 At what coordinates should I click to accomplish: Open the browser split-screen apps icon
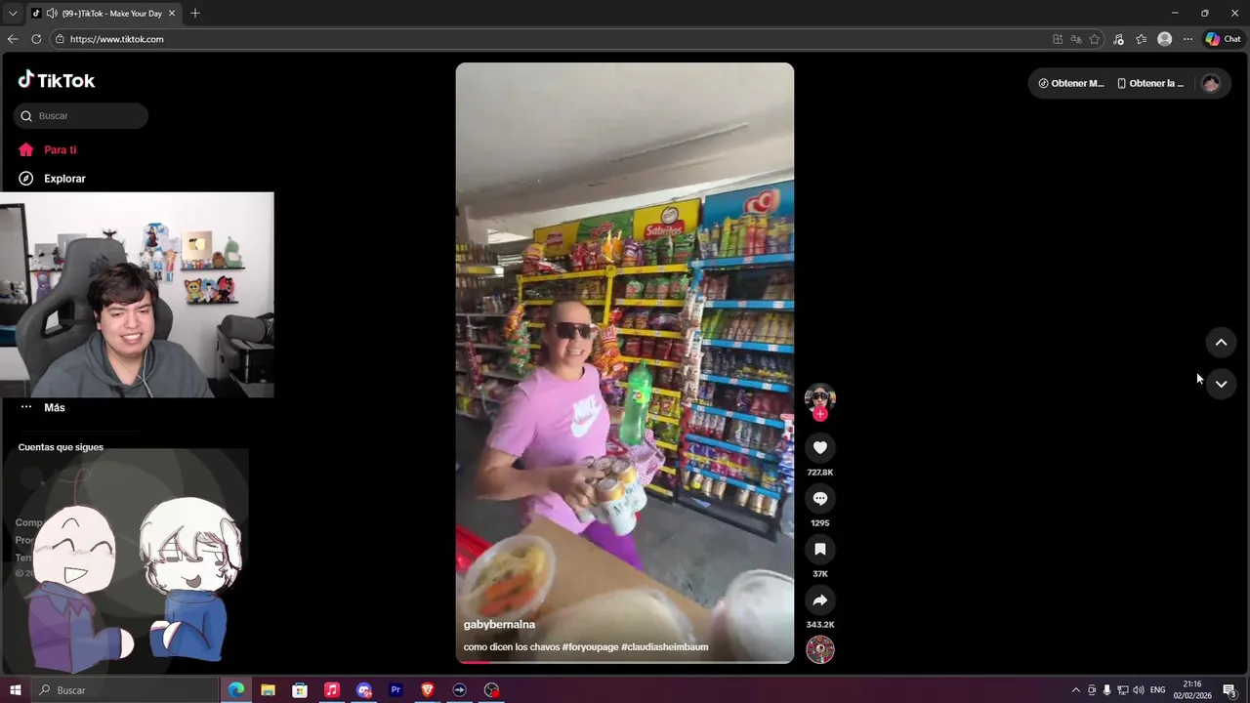(x=1058, y=39)
